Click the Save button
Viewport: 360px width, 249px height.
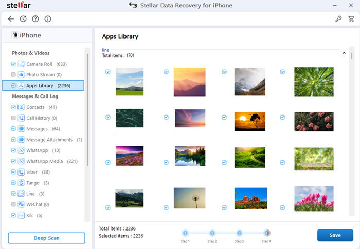pos(335,235)
